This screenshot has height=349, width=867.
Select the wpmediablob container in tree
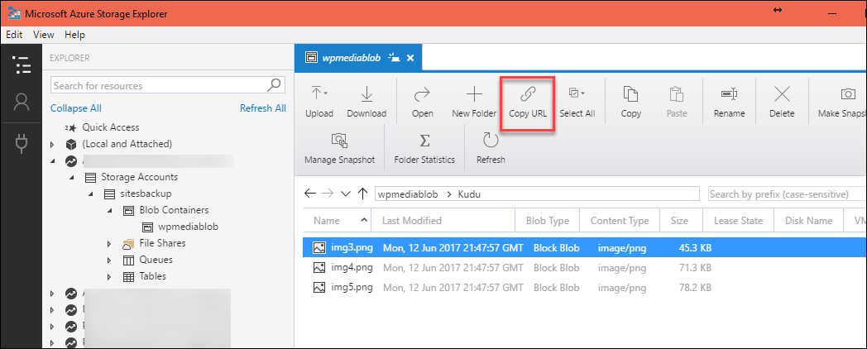(188, 227)
